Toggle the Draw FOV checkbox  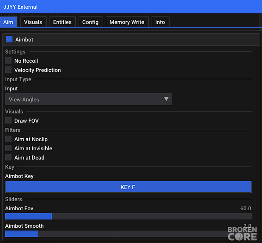coord(8,120)
